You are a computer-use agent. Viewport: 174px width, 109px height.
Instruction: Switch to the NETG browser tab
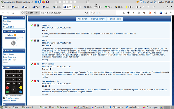click(x=138, y=7)
